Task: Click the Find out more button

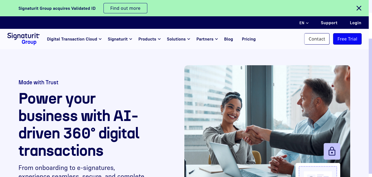Action: [x=125, y=8]
